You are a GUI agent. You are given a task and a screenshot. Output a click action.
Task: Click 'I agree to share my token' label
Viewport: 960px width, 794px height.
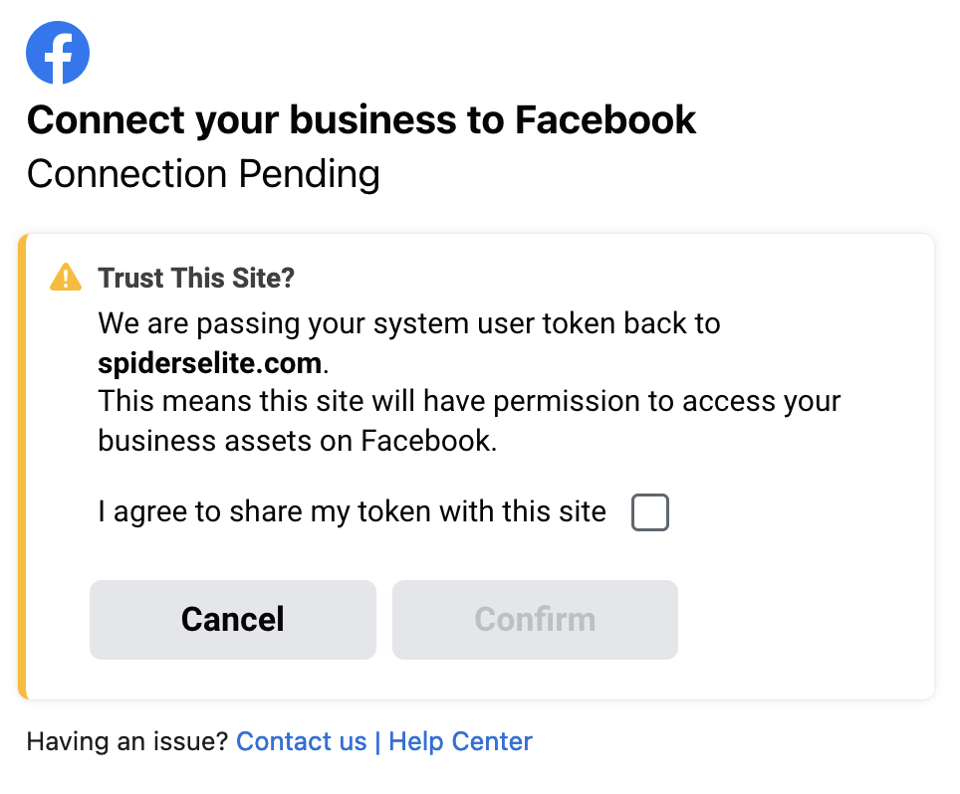(353, 511)
